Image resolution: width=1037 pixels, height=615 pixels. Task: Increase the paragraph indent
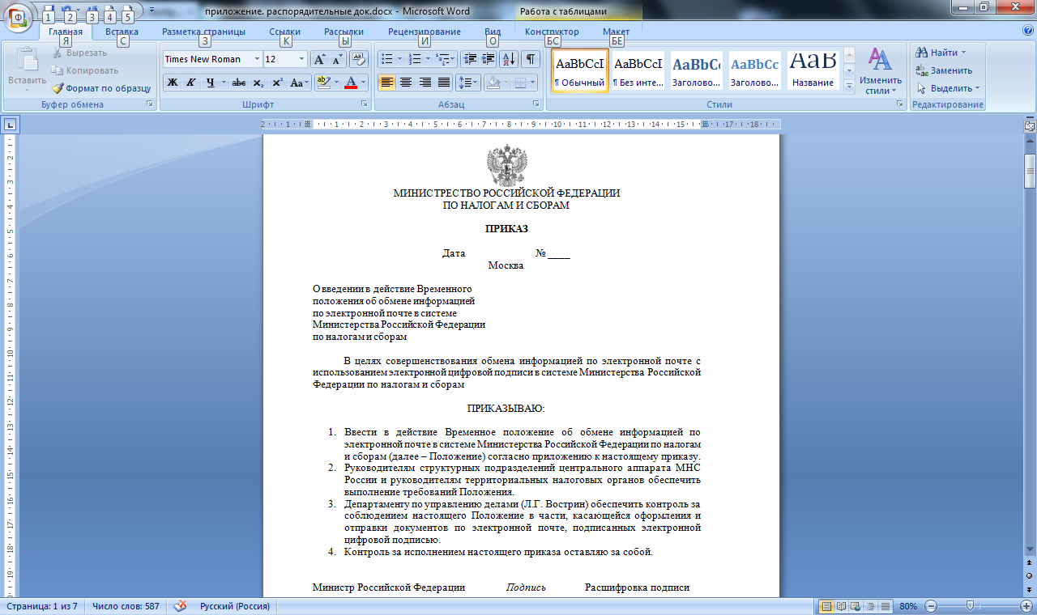click(x=489, y=59)
